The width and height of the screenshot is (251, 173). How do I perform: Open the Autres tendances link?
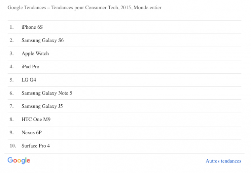pos(223,161)
